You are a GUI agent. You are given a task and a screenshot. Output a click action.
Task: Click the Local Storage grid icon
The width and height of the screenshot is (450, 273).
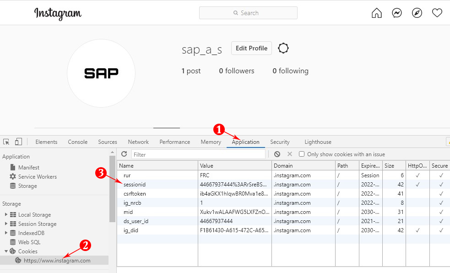click(x=13, y=215)
